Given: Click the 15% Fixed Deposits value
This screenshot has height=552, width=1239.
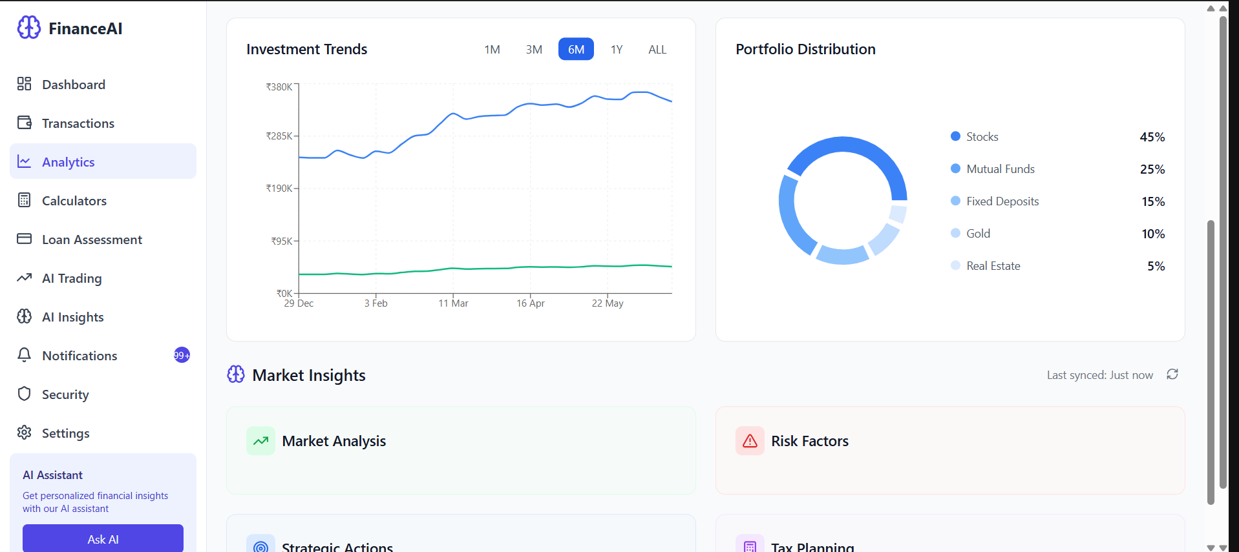Looking at the screenshot, I should (x=1153, y=201).
